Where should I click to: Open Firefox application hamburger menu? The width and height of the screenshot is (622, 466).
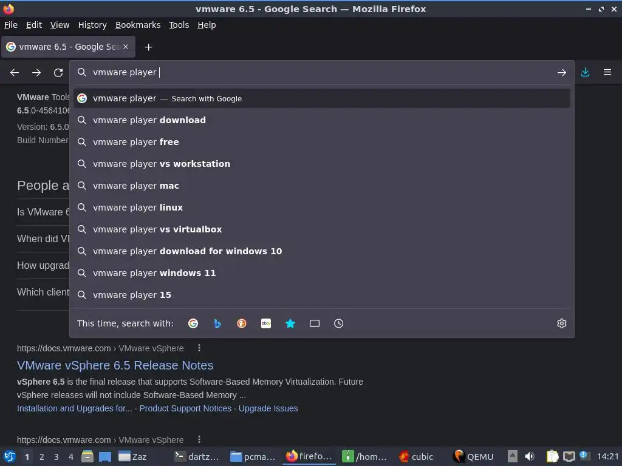tap(607, 72)
